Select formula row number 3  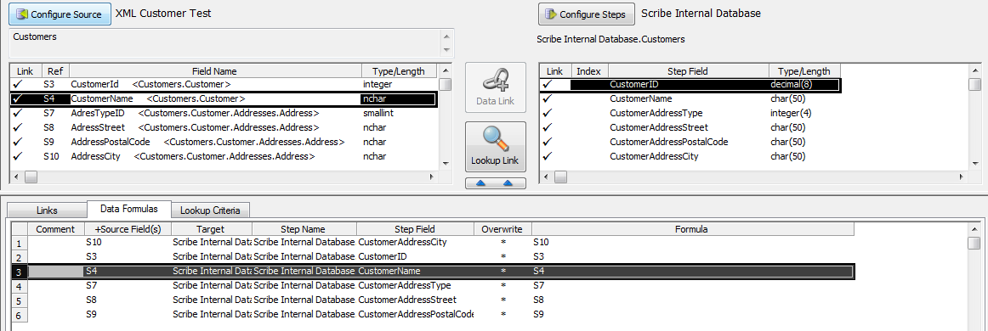point(20,272)
